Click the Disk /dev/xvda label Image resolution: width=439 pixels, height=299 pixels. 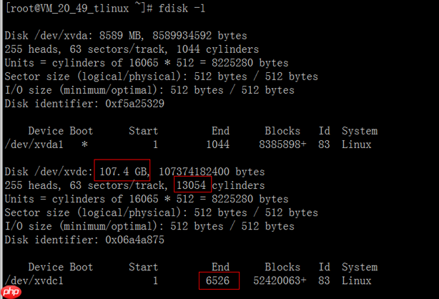[49, 36]
